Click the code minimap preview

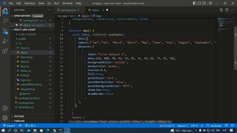pos(226,25)
